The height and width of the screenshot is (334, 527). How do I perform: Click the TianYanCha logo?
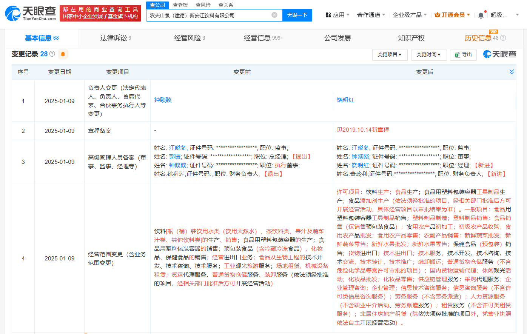(30, 13)
